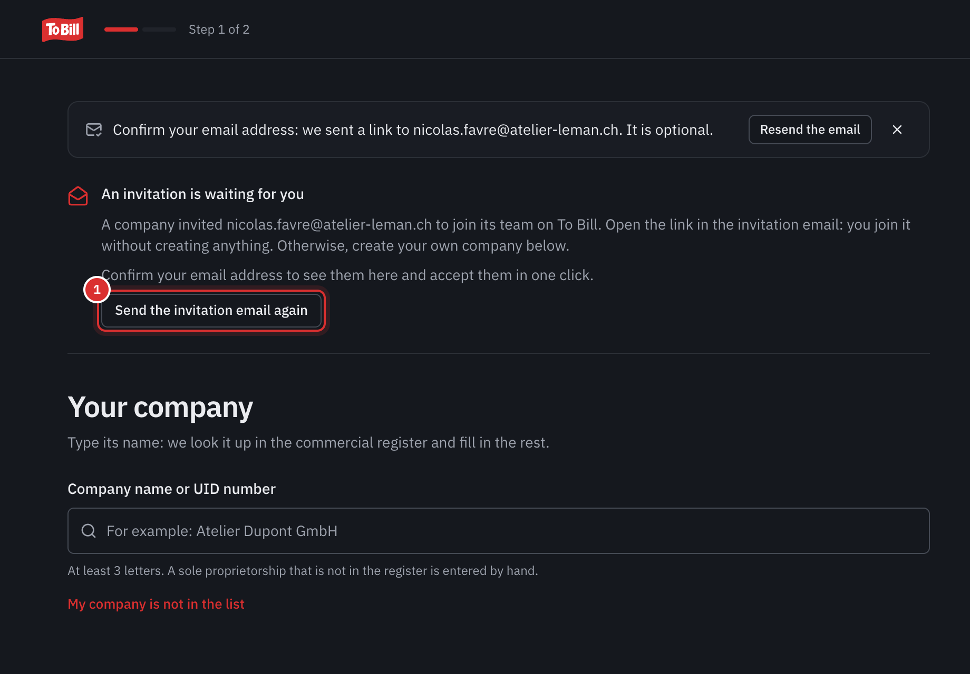This screenshot has width=970, height=674.
Task: Click the To Bill logo
Action: coord(63,29)
